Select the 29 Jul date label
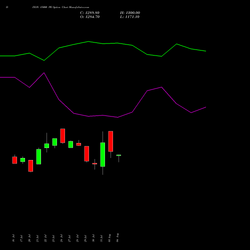The width and height of the screenshot is (250, 250). 85,238
